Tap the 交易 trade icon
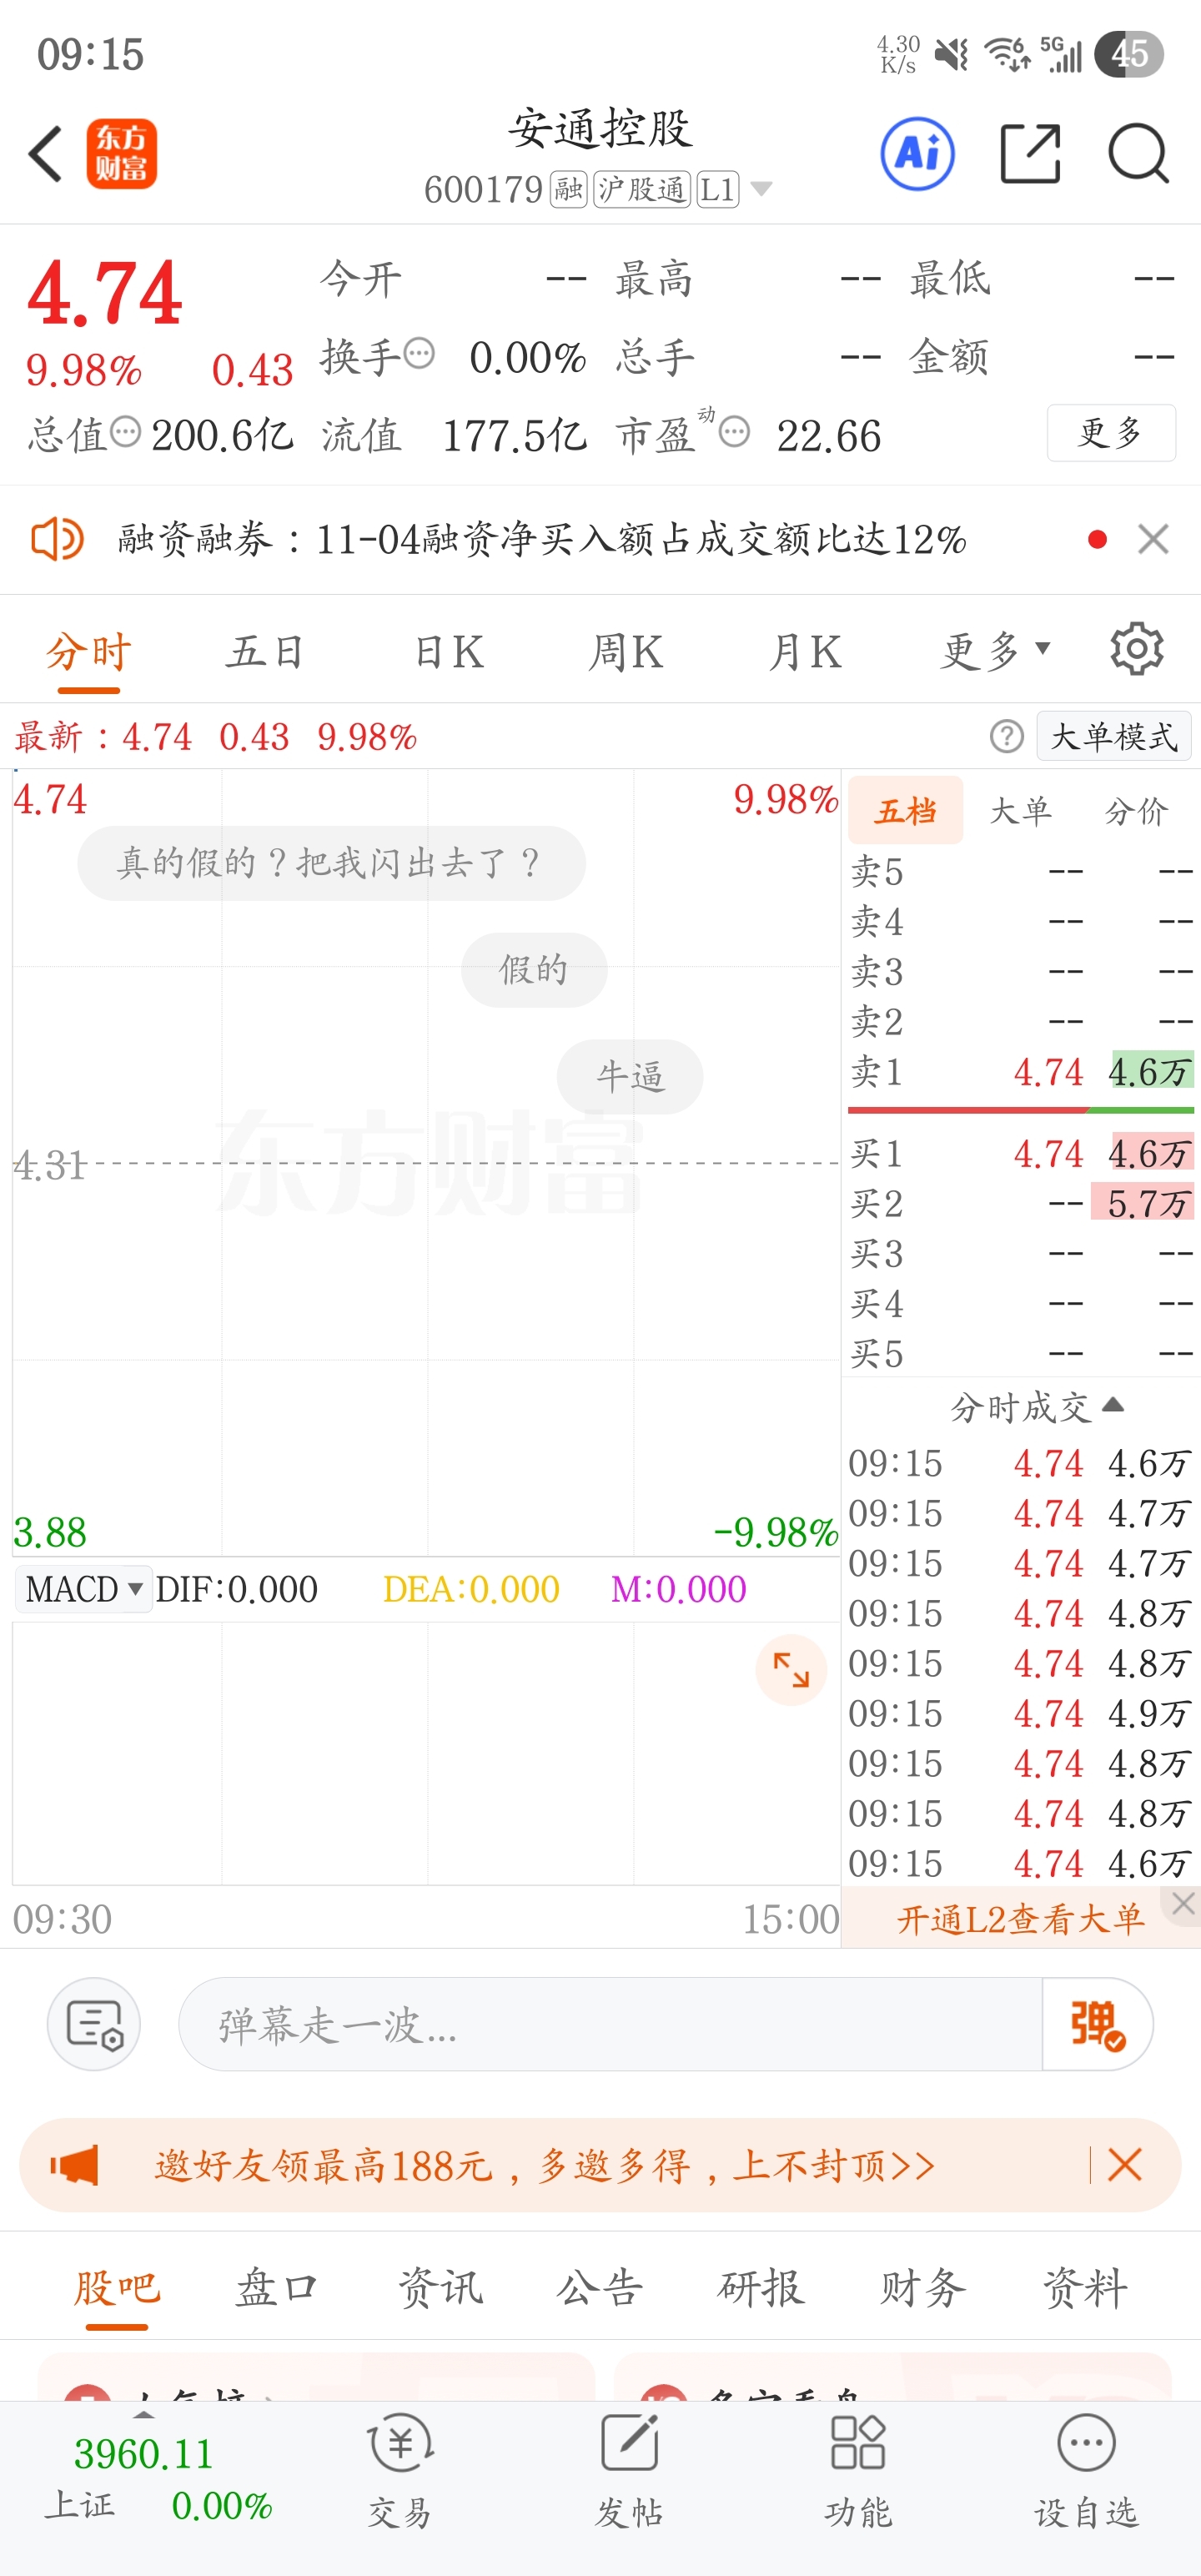 (x=400, y=2470)
